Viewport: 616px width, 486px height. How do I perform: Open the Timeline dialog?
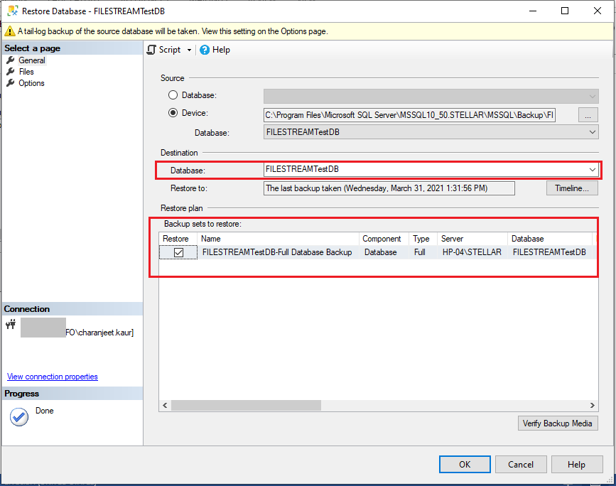[x=572, y=188]
